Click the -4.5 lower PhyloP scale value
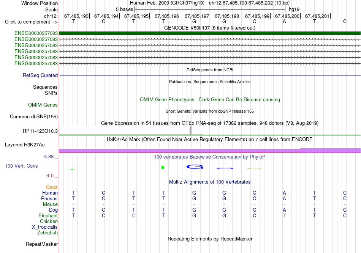This screenshot has height=253, width=361. click(x=49, y=176)
